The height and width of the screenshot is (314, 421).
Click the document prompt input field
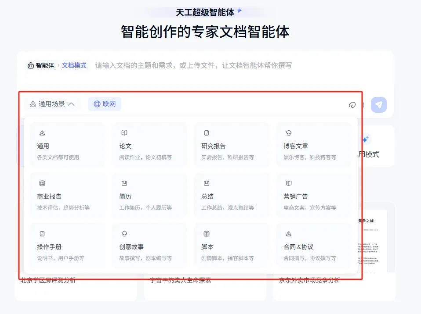click(x=193, y=65)
